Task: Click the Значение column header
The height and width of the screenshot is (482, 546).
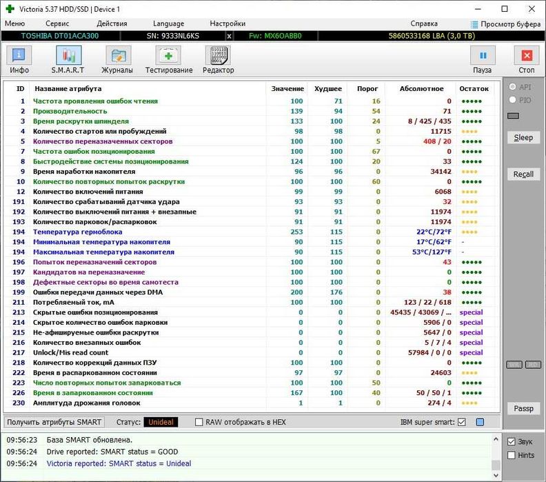Action: [x=287, y=89]
